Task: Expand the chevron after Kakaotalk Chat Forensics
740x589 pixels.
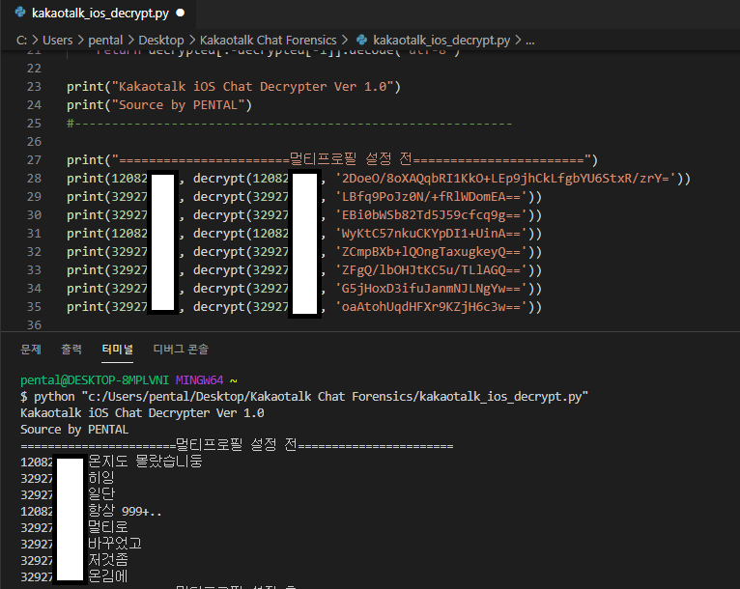Action: [x=345, y=41]
